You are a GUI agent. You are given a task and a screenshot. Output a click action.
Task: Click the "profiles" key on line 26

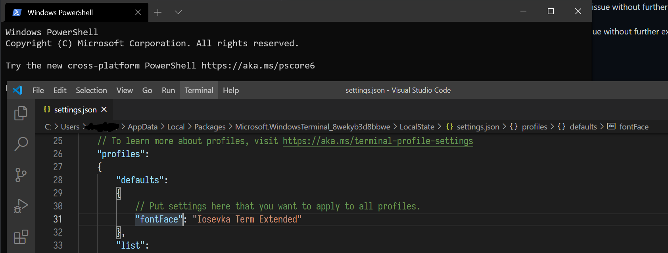click(121, 154)
